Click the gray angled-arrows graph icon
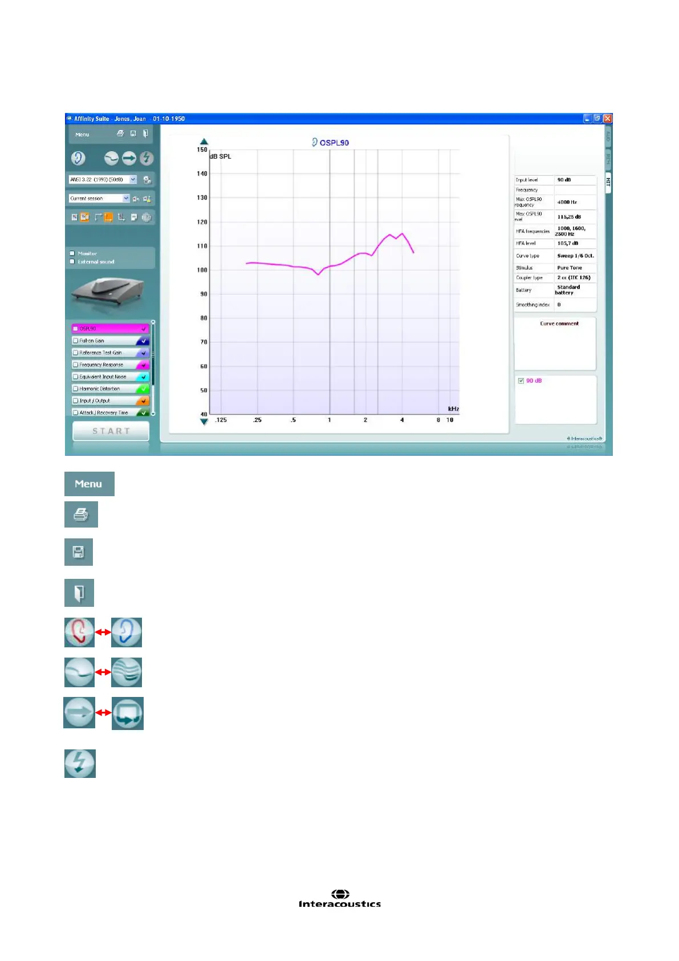Image resolution: width=679 pixels, height=961 pixels. [97, 217]
